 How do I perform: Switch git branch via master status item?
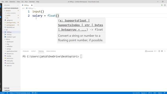(x=3, y=93)
